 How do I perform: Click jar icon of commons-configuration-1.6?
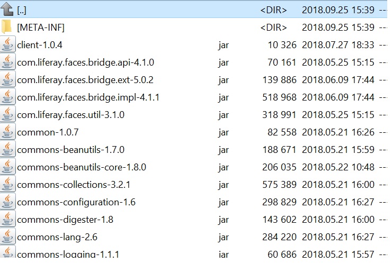[x=7, y=202]
